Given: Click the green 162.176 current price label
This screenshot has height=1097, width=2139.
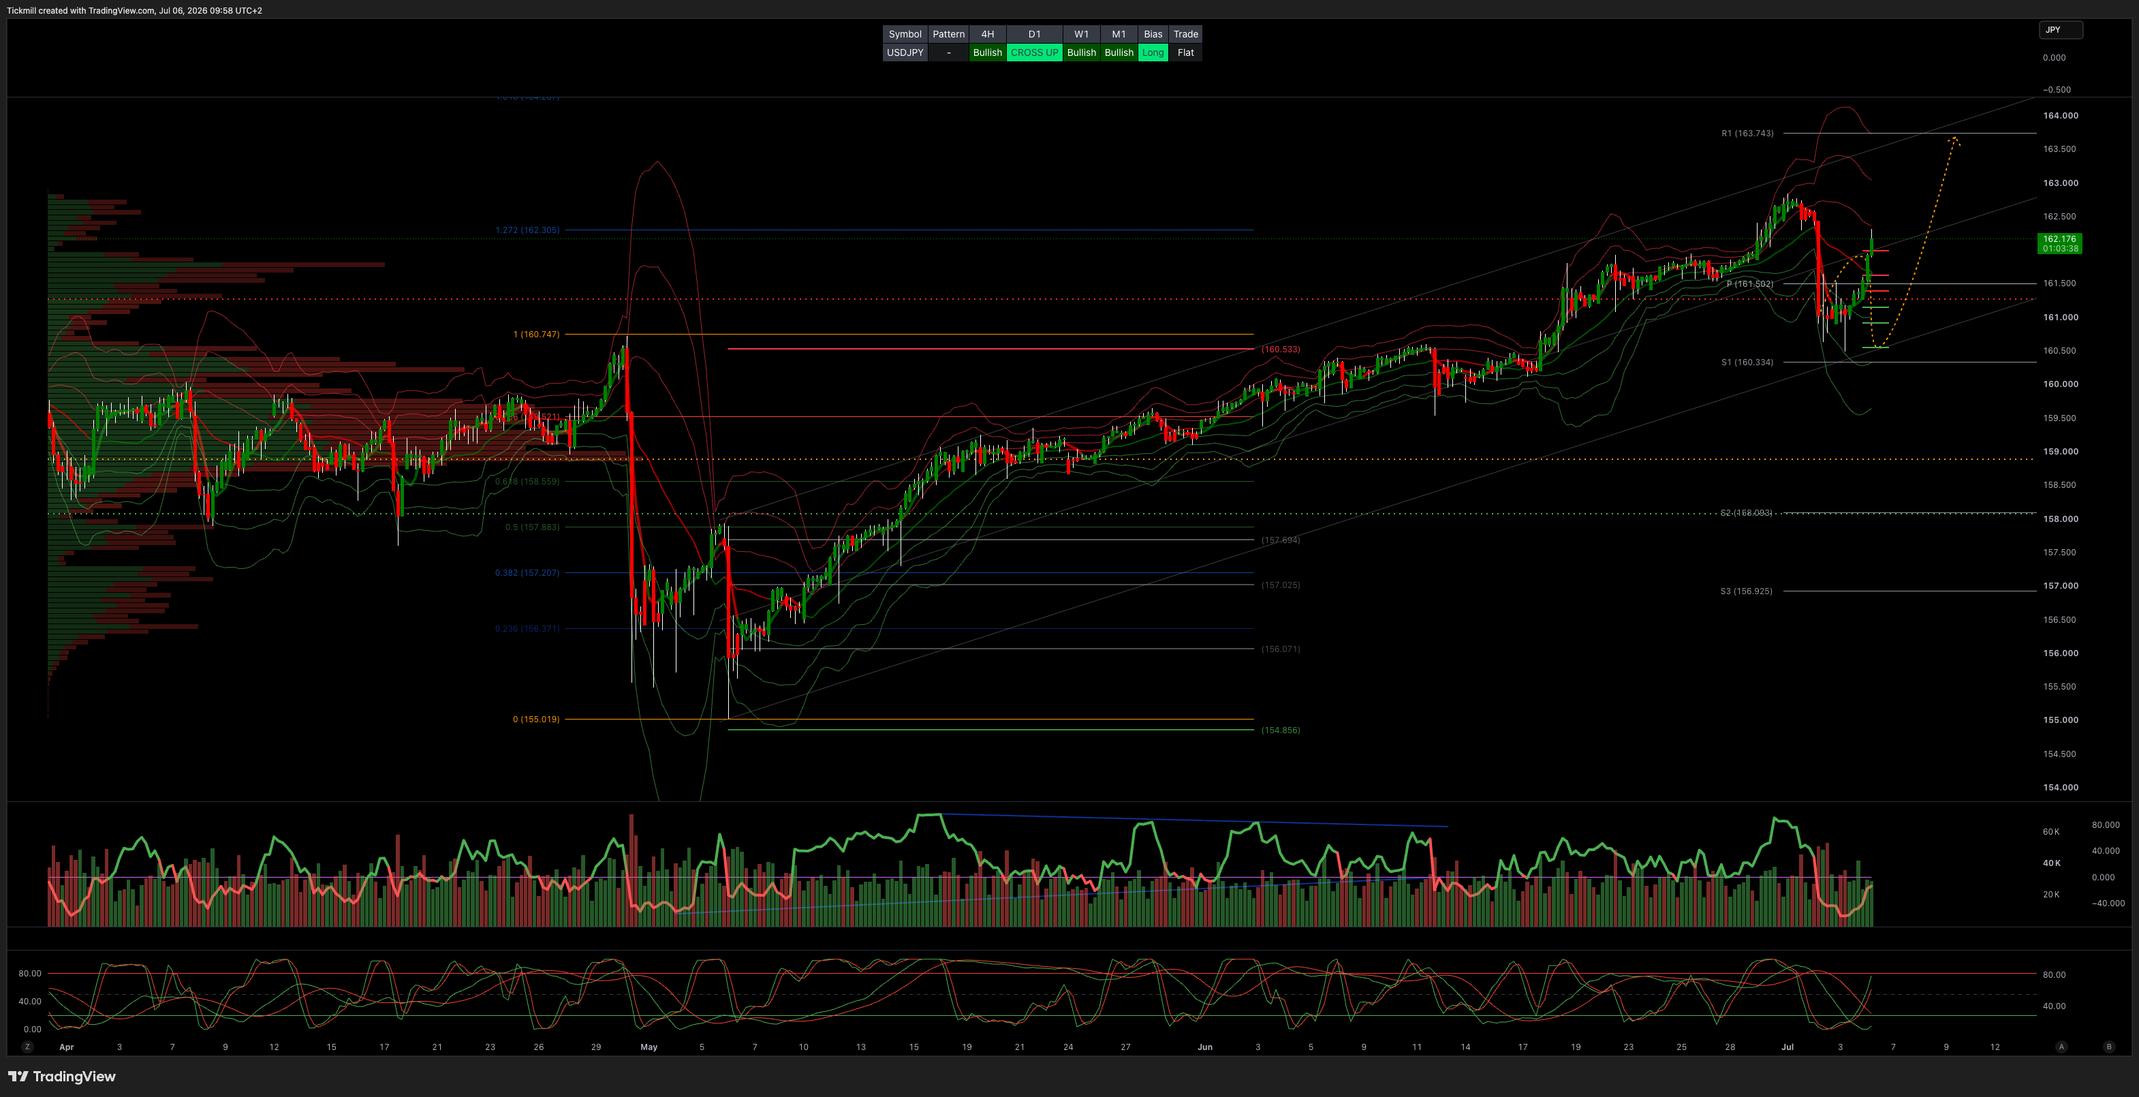Looking at the screenshot, I should click(x=2060, y=243).
